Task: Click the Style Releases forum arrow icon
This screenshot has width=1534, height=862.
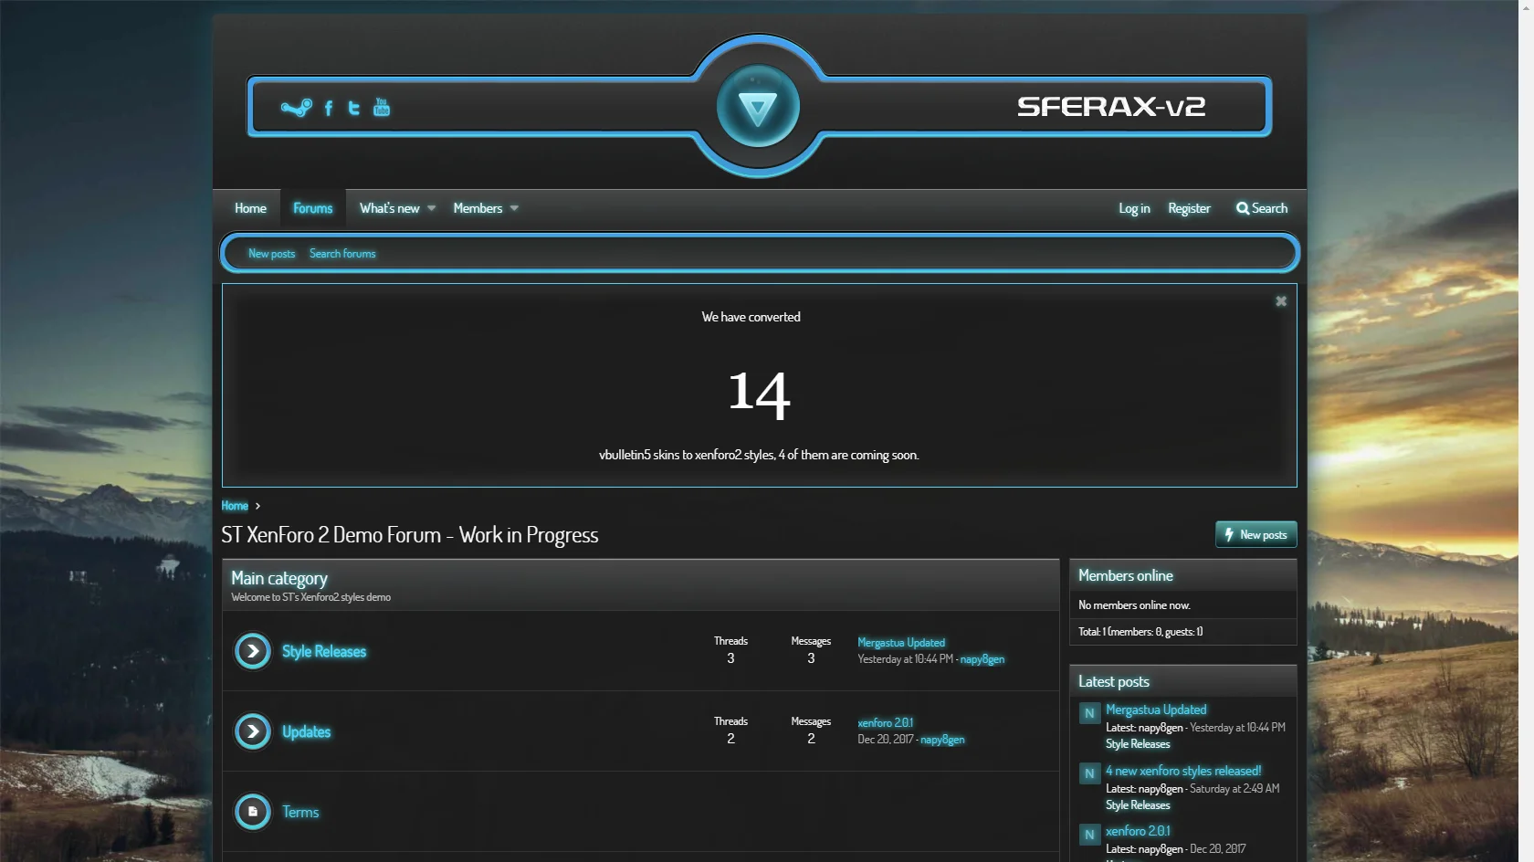Action: pyautogui.click(x=252, y=651)
